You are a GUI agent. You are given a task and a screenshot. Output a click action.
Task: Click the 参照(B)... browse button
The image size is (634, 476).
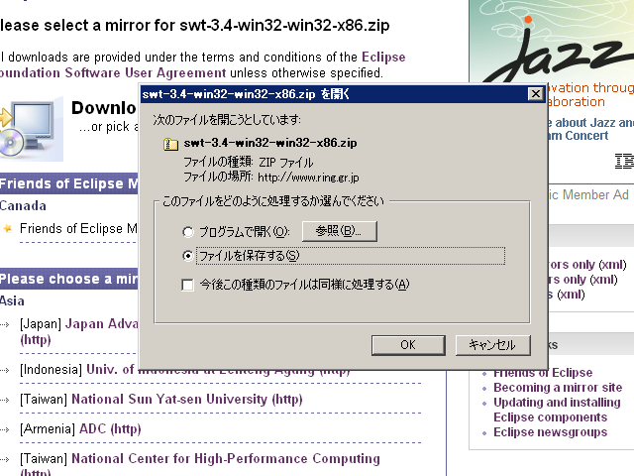(339, 231)
